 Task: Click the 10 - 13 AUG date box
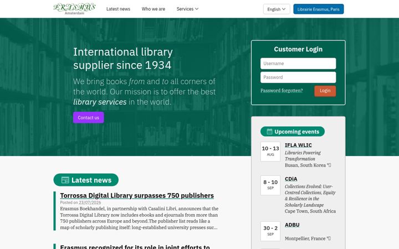click(270, 152)
